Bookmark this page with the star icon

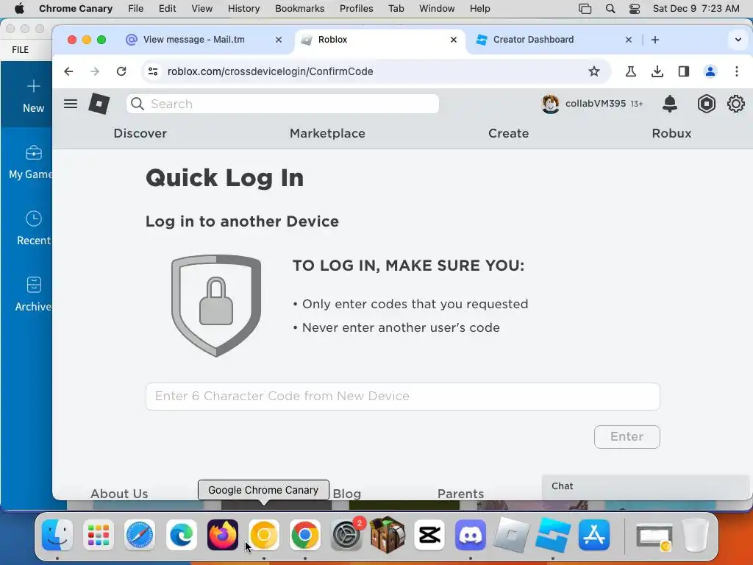[x=594, y=71]
